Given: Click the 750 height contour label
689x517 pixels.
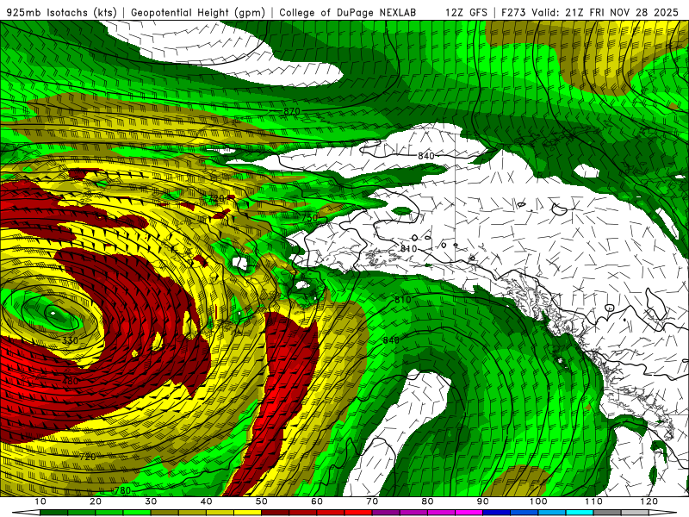Looking at the screenshot, I should tap(309, 218).
